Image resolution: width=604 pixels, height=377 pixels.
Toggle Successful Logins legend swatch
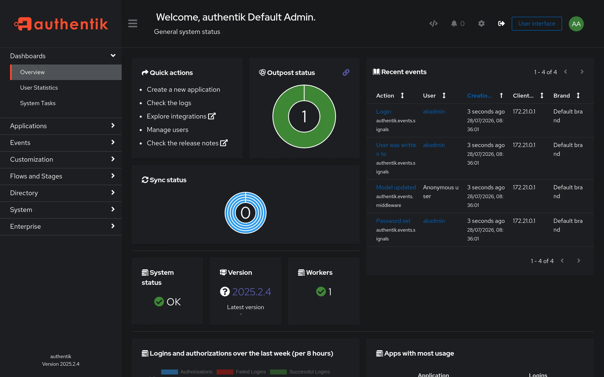click(x=278, y=372)
